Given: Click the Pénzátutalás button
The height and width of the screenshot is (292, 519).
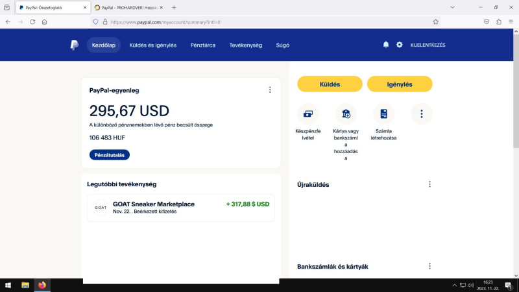Looking at the screenshot, I should (110, 155).
